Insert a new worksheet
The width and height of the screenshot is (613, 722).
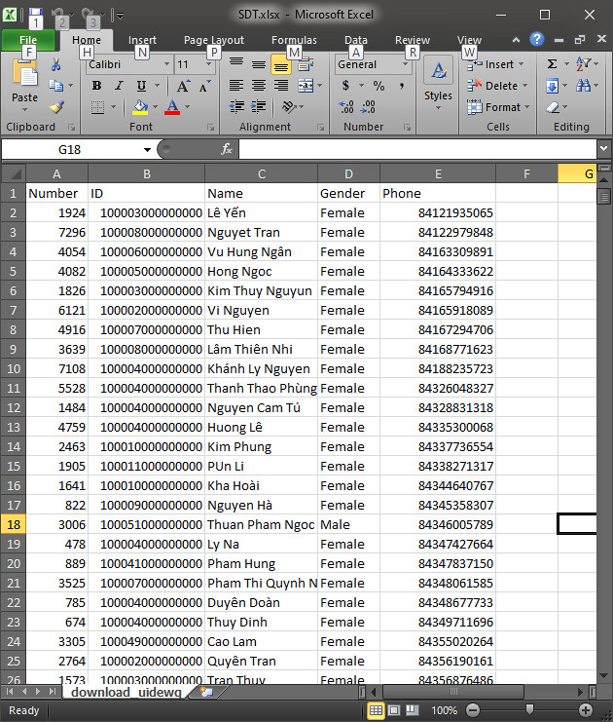[207, 692]
